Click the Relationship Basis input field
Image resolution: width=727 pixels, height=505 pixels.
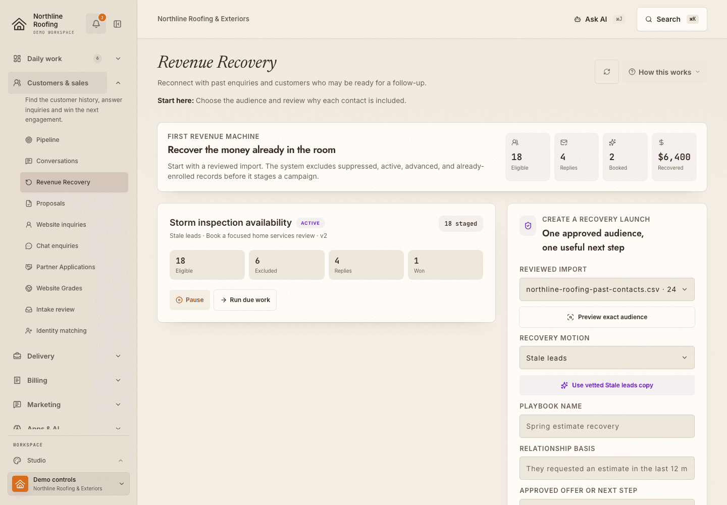click(x=607, y=468)
